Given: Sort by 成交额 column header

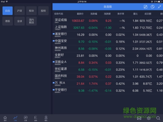Looking at the screenshot, I should [148, 14].
